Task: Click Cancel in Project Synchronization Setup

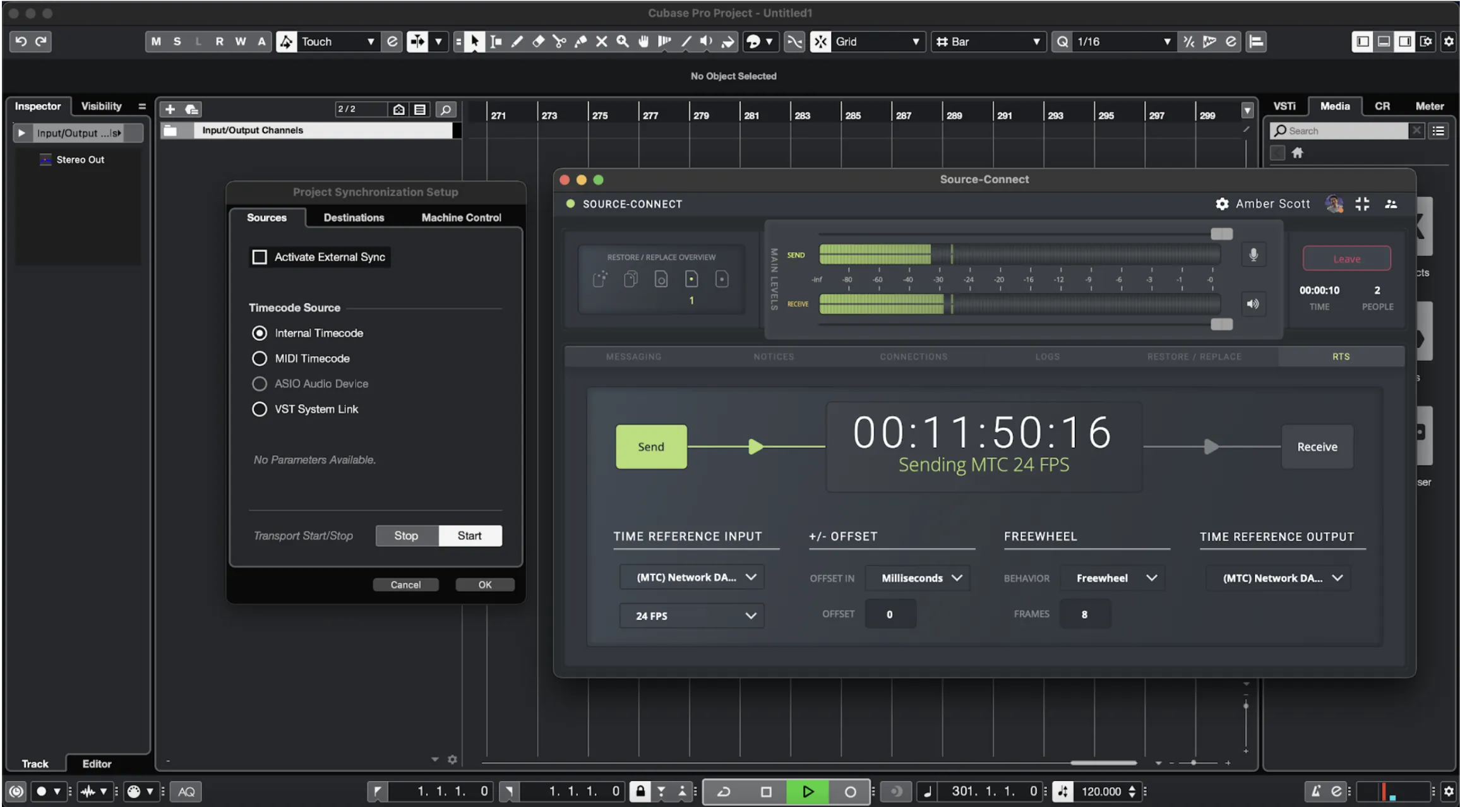Action: point(405,585)
